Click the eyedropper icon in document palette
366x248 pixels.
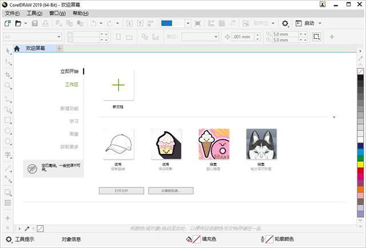pyautogui.click(x=27, y=229)
